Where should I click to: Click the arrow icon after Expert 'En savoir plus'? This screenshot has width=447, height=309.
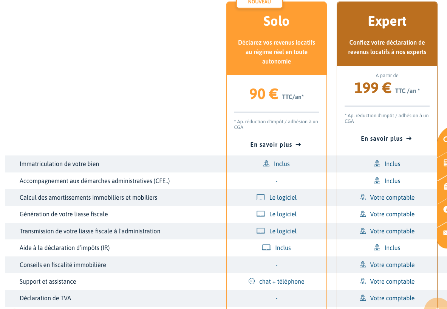click(408, 138)
